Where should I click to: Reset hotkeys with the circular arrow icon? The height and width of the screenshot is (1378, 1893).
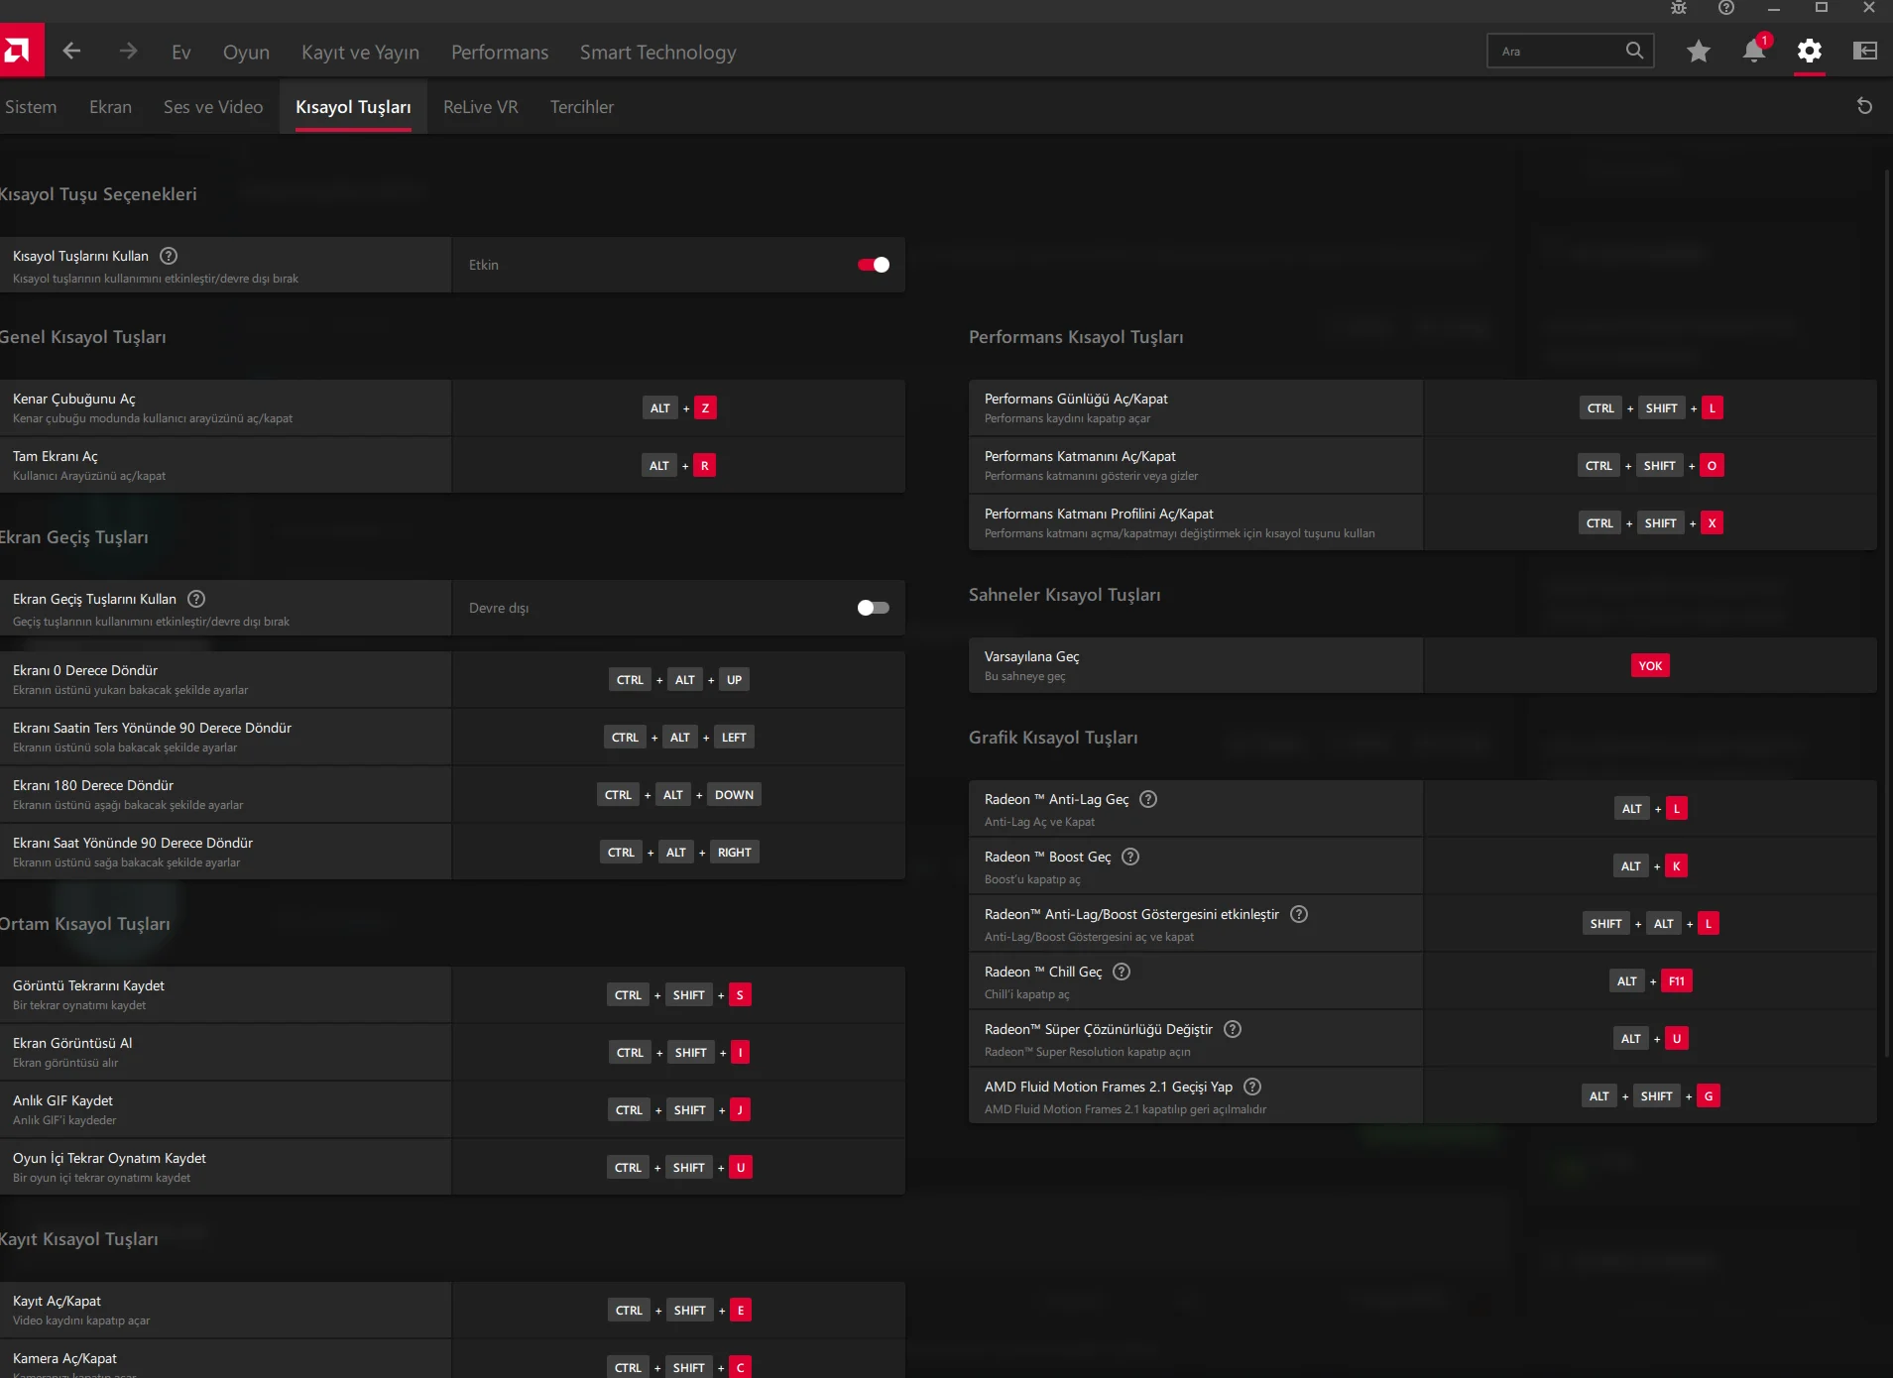[1864, 106]
